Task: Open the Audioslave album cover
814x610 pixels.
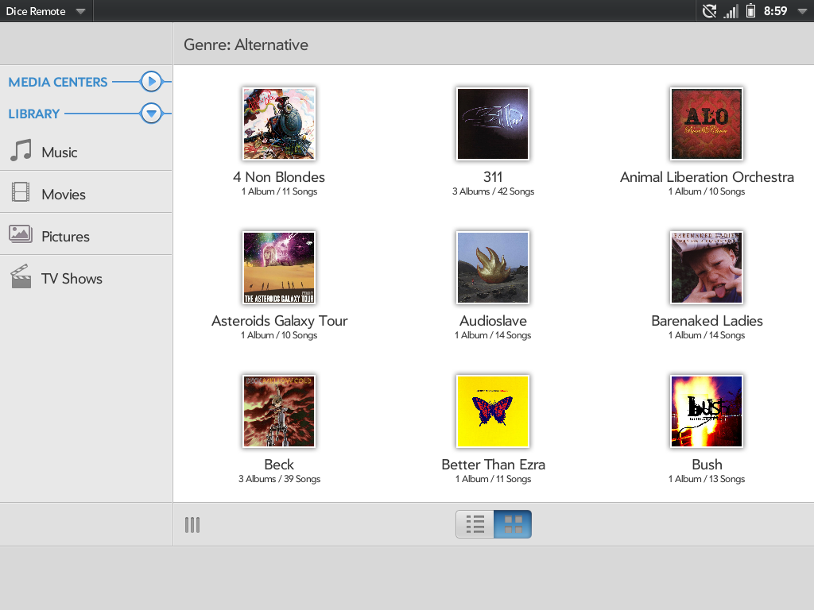Action: point(493,268)
